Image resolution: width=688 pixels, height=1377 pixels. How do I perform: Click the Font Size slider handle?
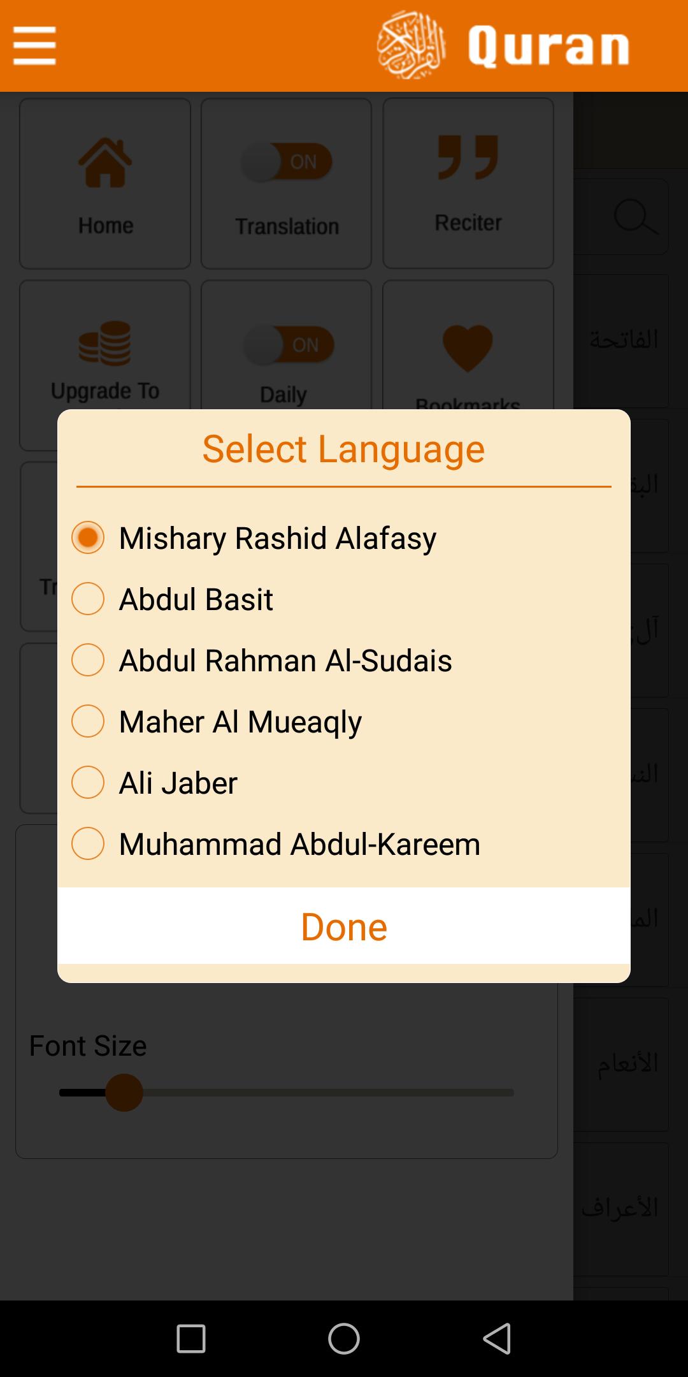(x=124, y=1093)
